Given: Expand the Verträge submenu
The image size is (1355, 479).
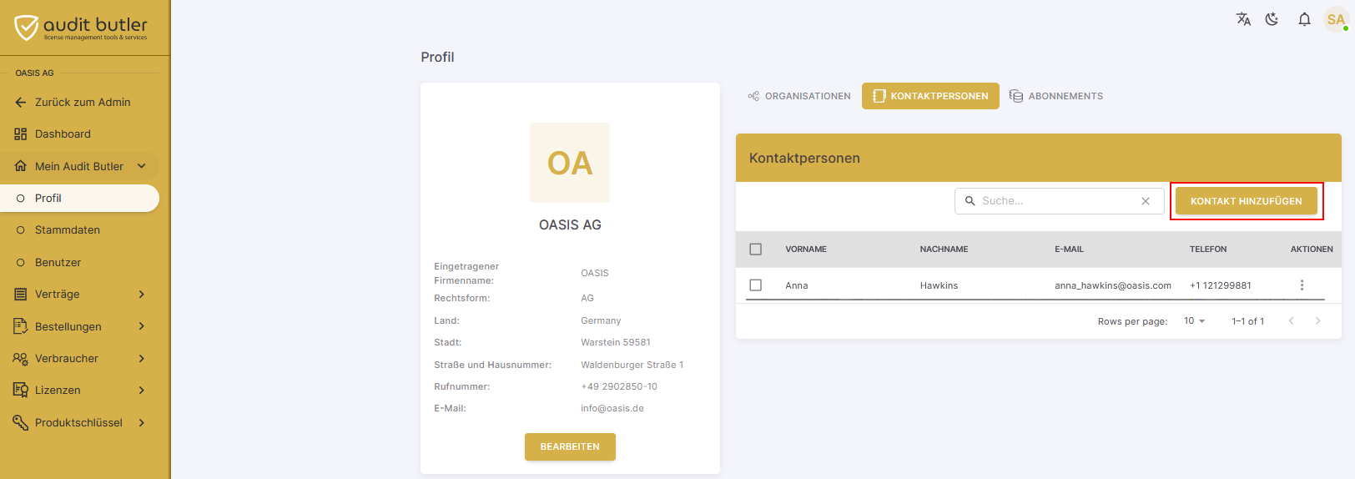Looking at the screenshot, I should (x=142, y=294).
